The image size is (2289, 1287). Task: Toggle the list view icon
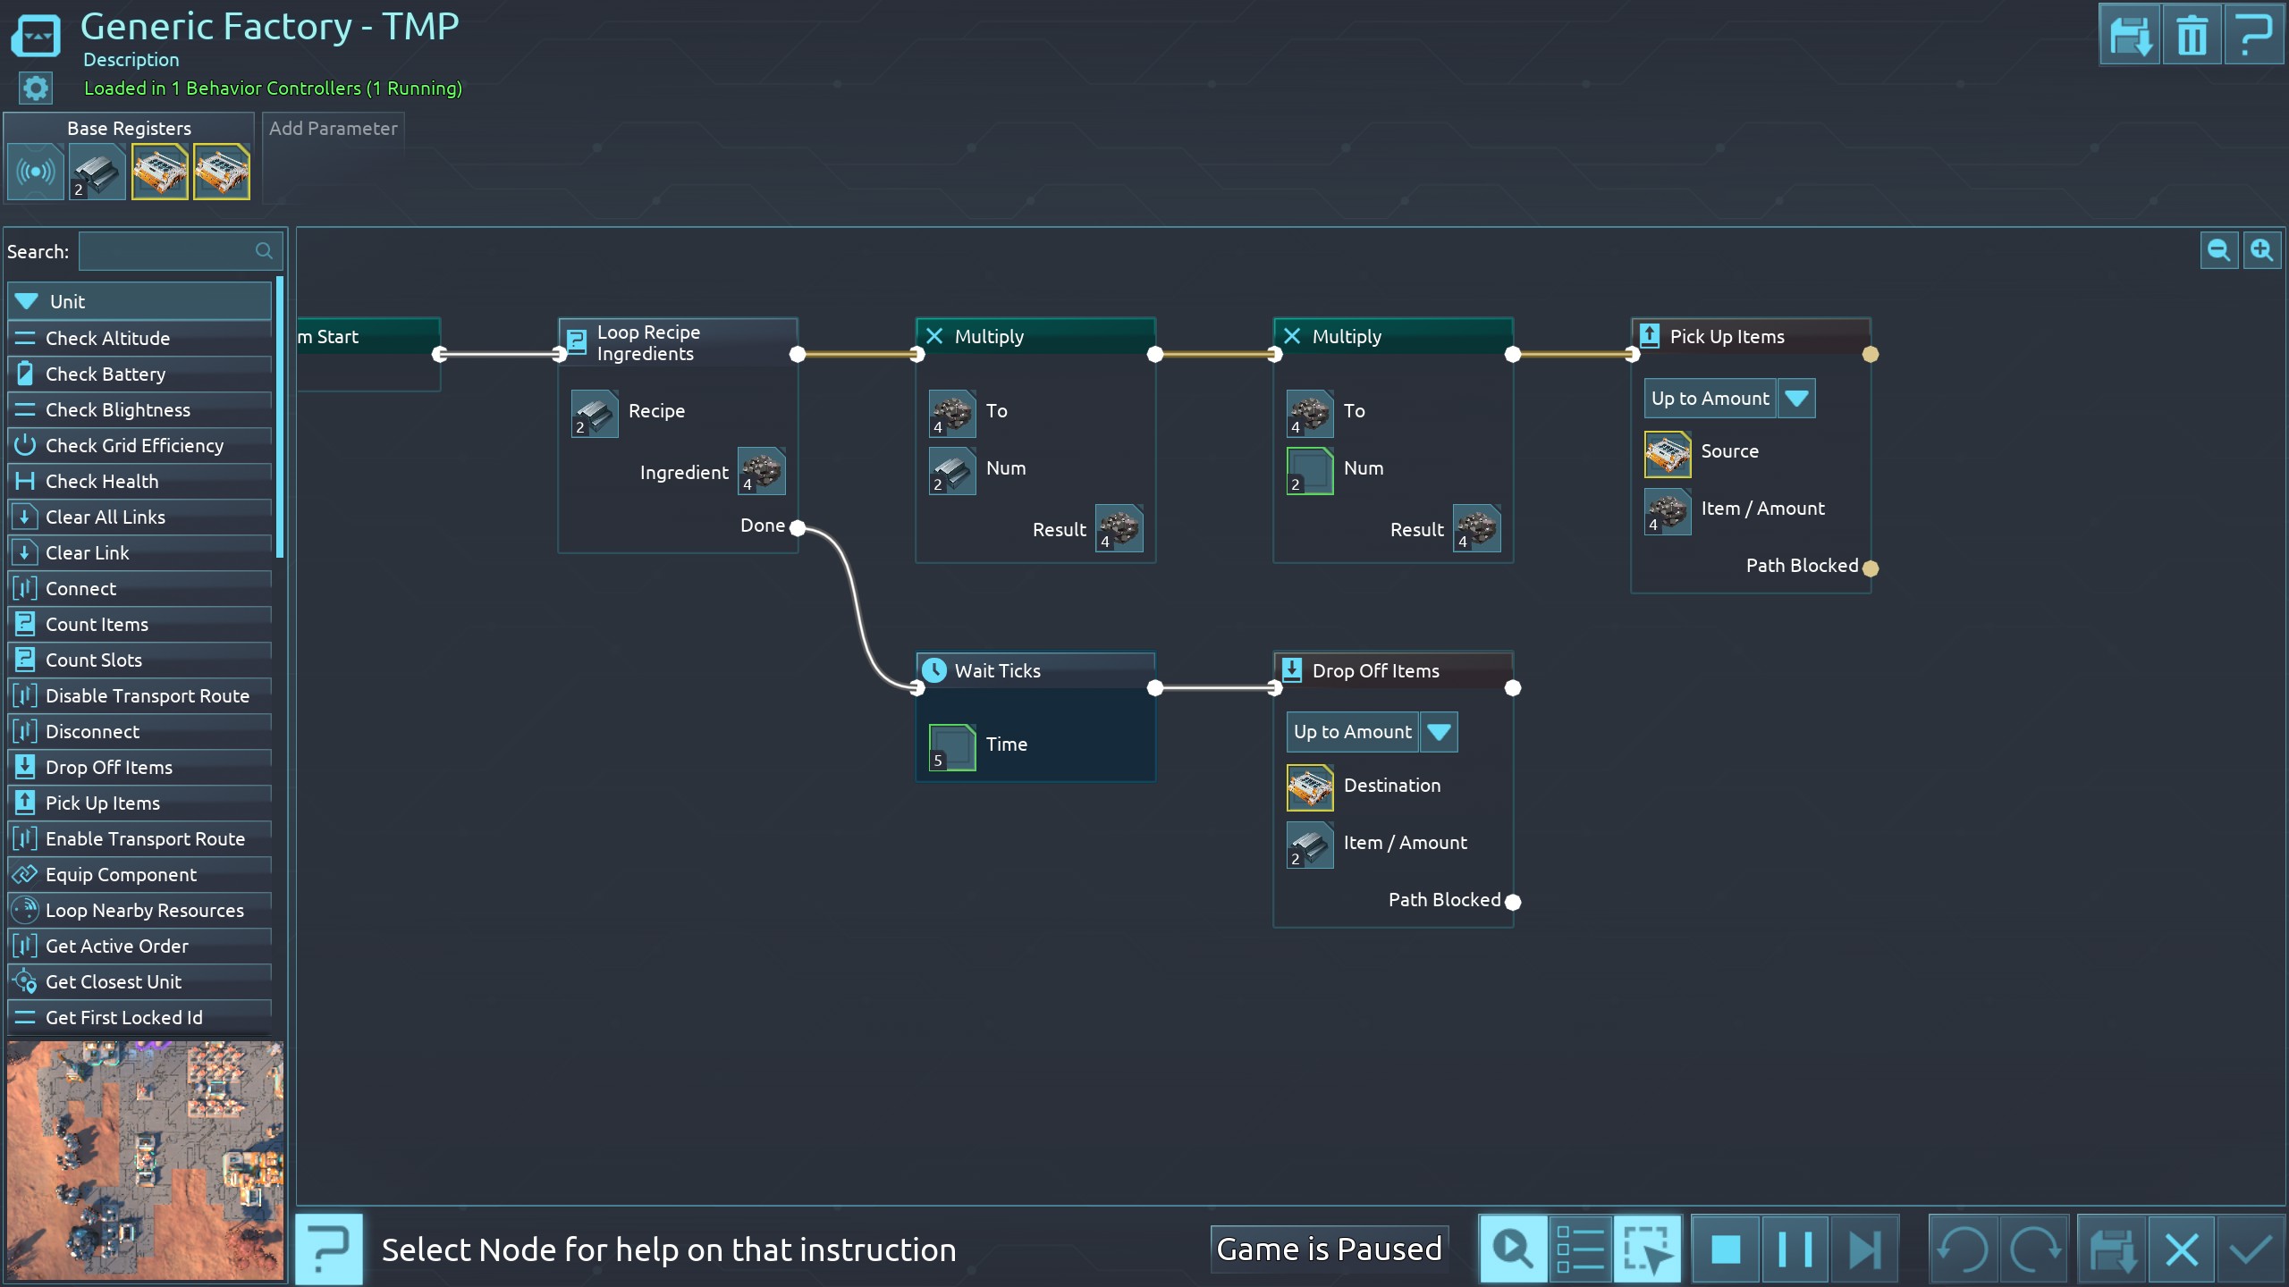coord(1580,1249)
